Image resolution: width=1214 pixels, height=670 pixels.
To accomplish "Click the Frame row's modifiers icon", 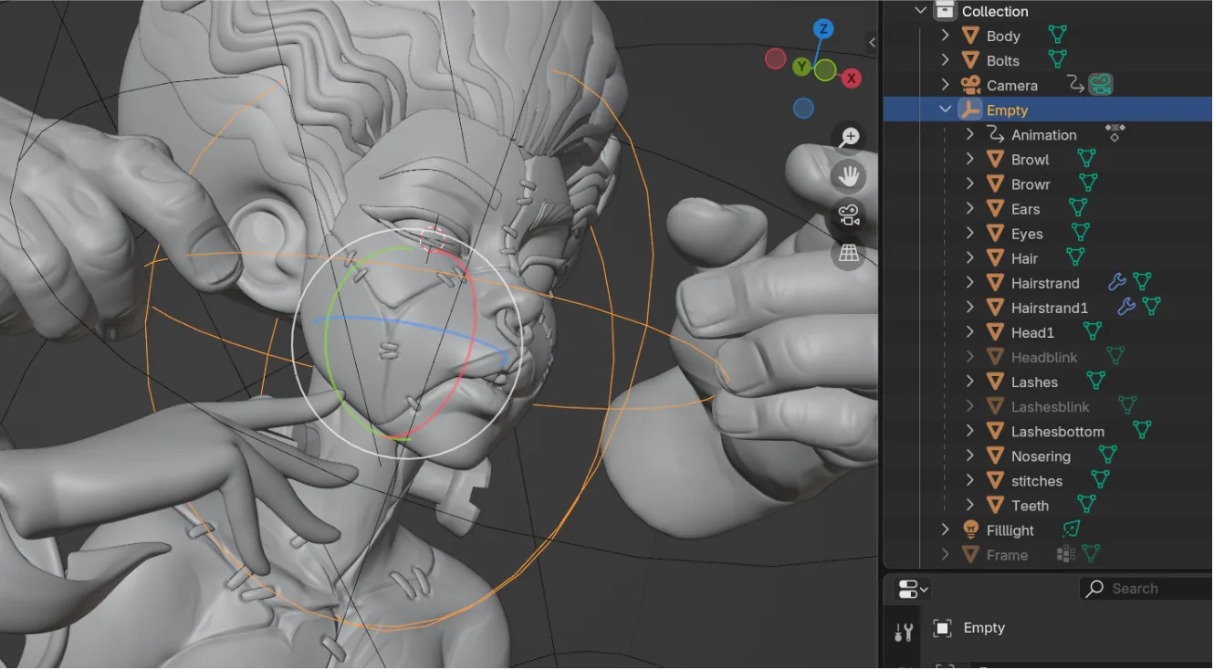I will tap(1065, 554).
